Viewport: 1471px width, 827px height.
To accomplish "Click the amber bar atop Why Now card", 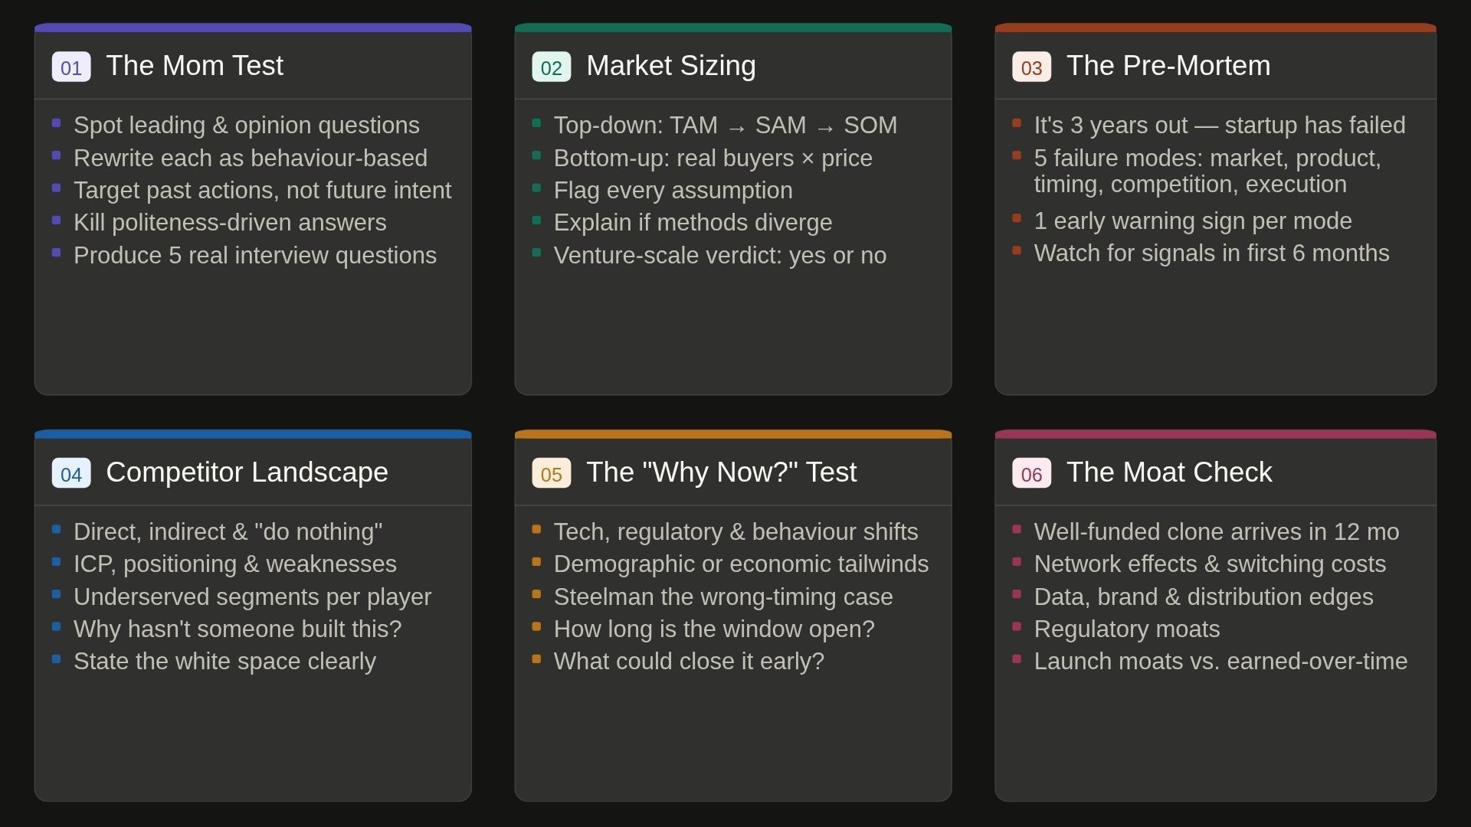I will coord(733,434).
